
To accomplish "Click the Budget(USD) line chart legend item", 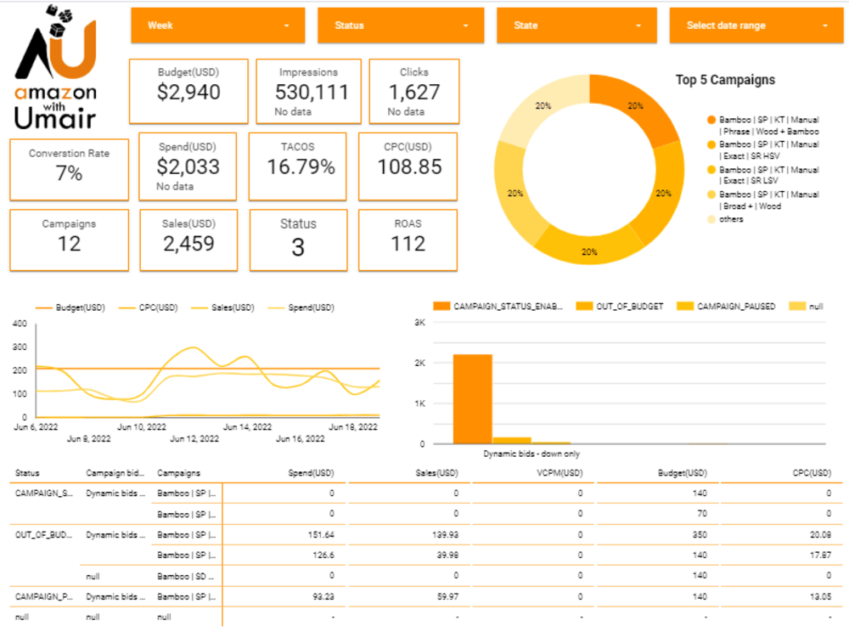I will (x=70, y=307).
